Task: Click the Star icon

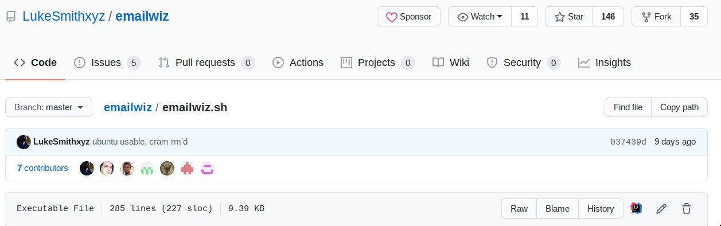Action: click(560, 17)
